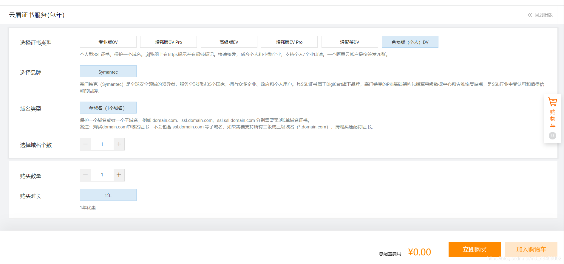Screen dimensions: 564x264
Task: Click the ¥0.00 total price
Action: (x=419, y=252)
